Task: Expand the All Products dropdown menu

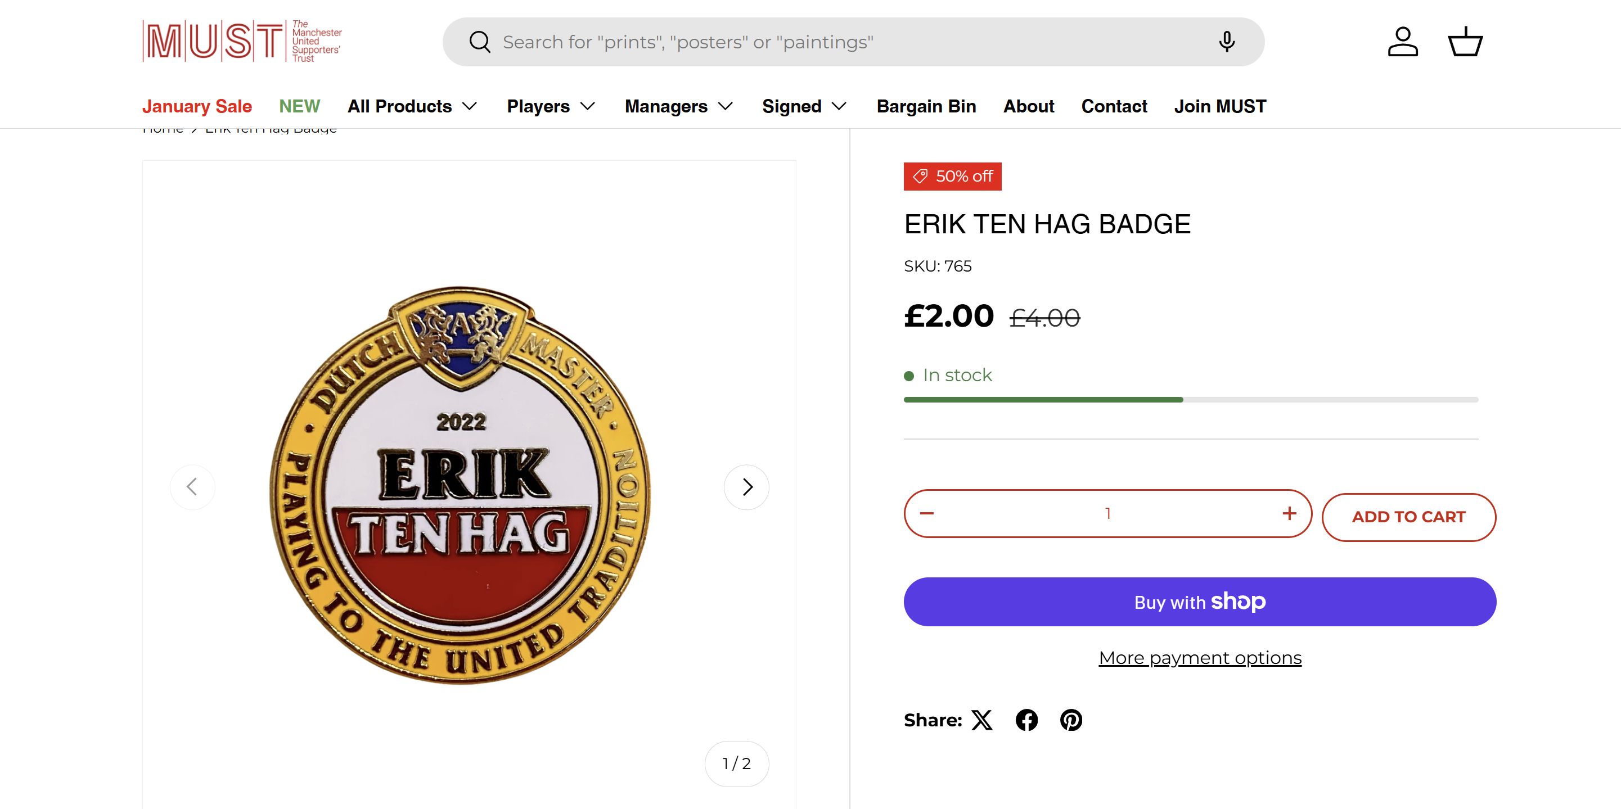Action: [x=412, y=106]
